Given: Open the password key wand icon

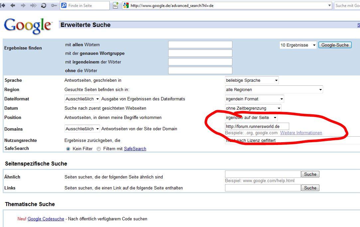Looking at the screenshot, I should point(54,6).
